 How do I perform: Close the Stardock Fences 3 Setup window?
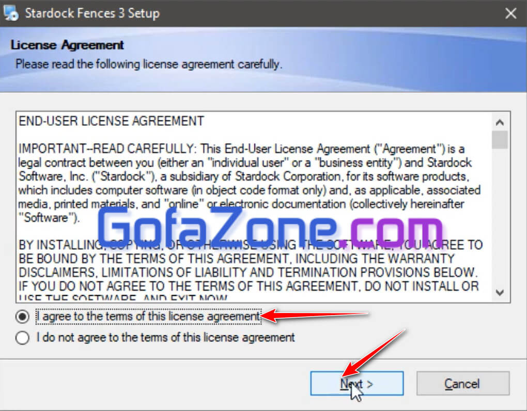click(x=510, y=13)
